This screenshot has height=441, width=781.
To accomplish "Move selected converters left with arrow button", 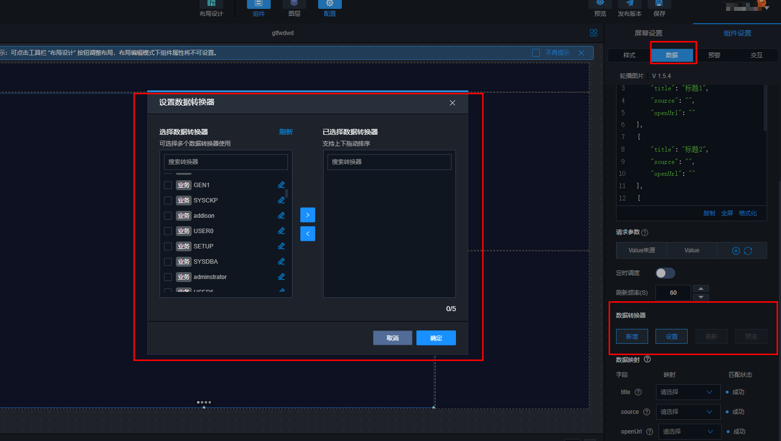I will click(x=308, y=234).
